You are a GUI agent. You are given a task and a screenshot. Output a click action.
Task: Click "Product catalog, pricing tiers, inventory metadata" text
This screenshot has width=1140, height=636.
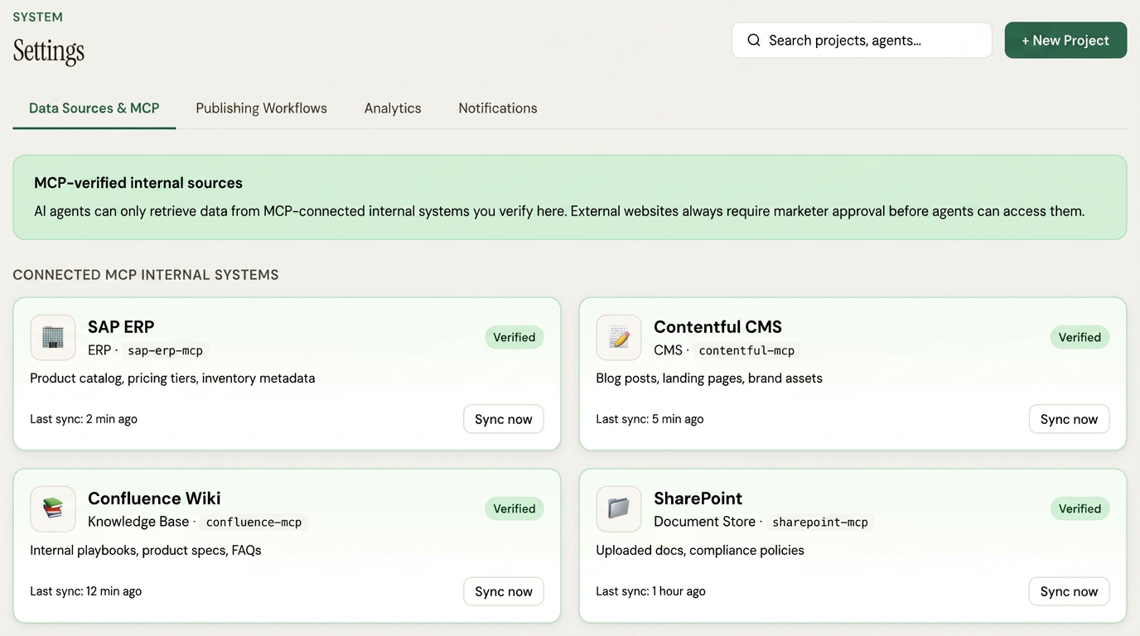coord(172,378)
